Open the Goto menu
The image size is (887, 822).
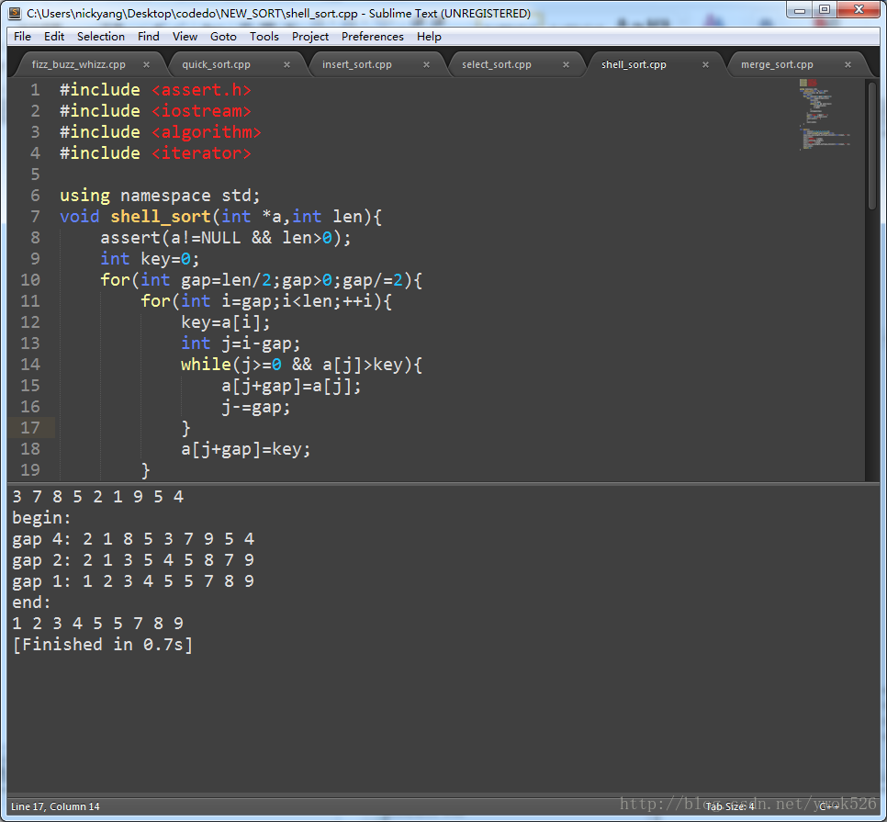coord(223,37)
